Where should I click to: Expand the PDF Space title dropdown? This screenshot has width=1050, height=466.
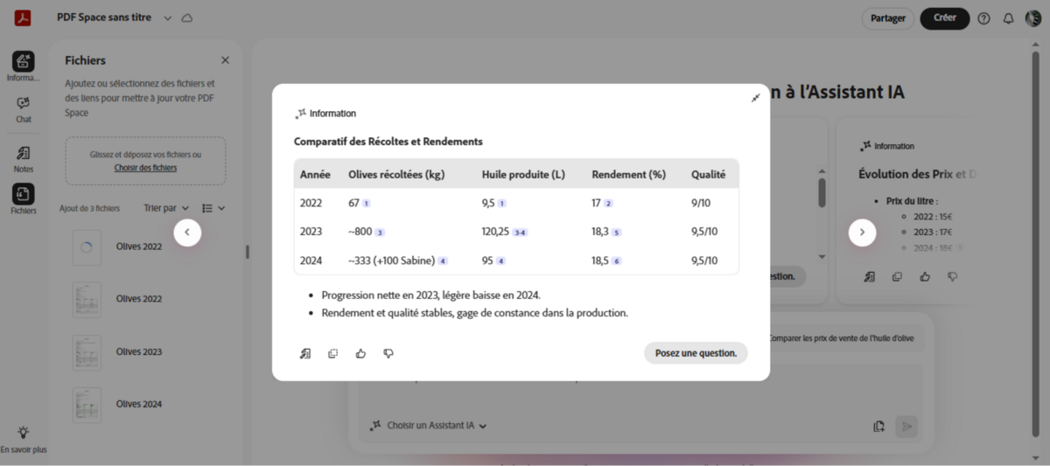tap(168, 18)
